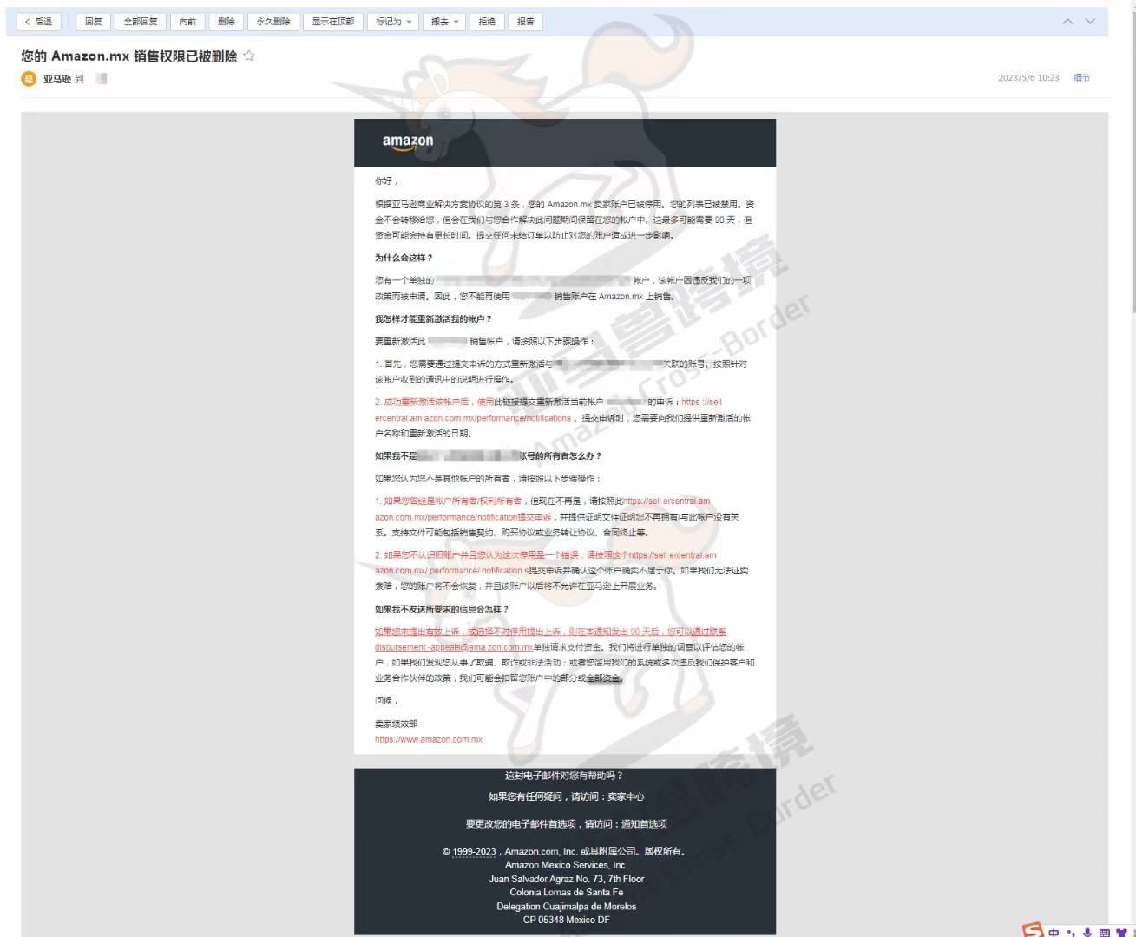Open the 标记为 mark-as dropdown
Image resolution: width=1136 pixels, height=937 pixels.
(394, 22)
